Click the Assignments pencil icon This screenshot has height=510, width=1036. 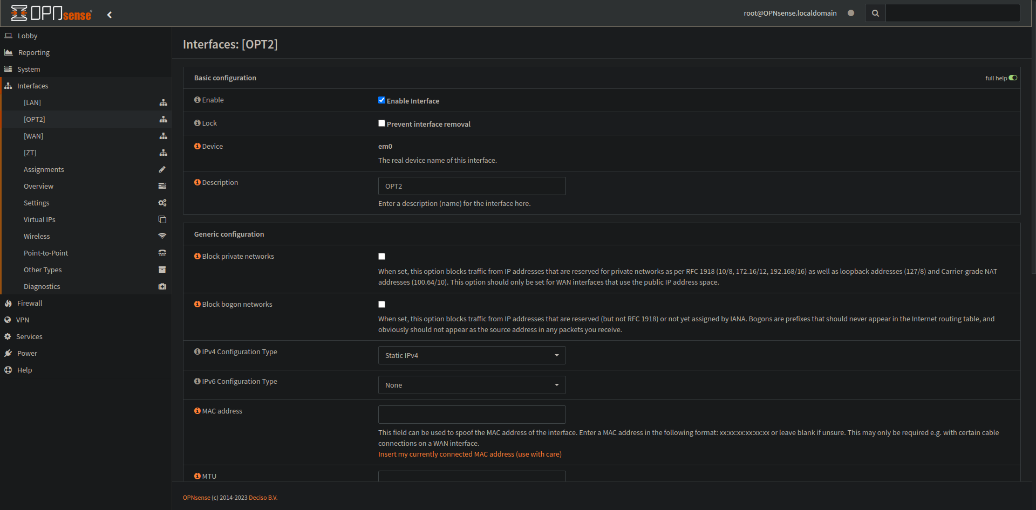[x=162, y=169]
